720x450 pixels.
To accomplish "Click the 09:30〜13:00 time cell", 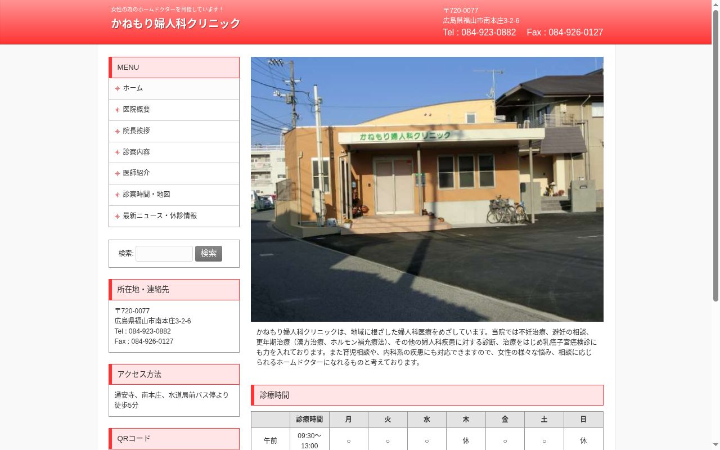I will pyautogui.click(x=309, y=440).
